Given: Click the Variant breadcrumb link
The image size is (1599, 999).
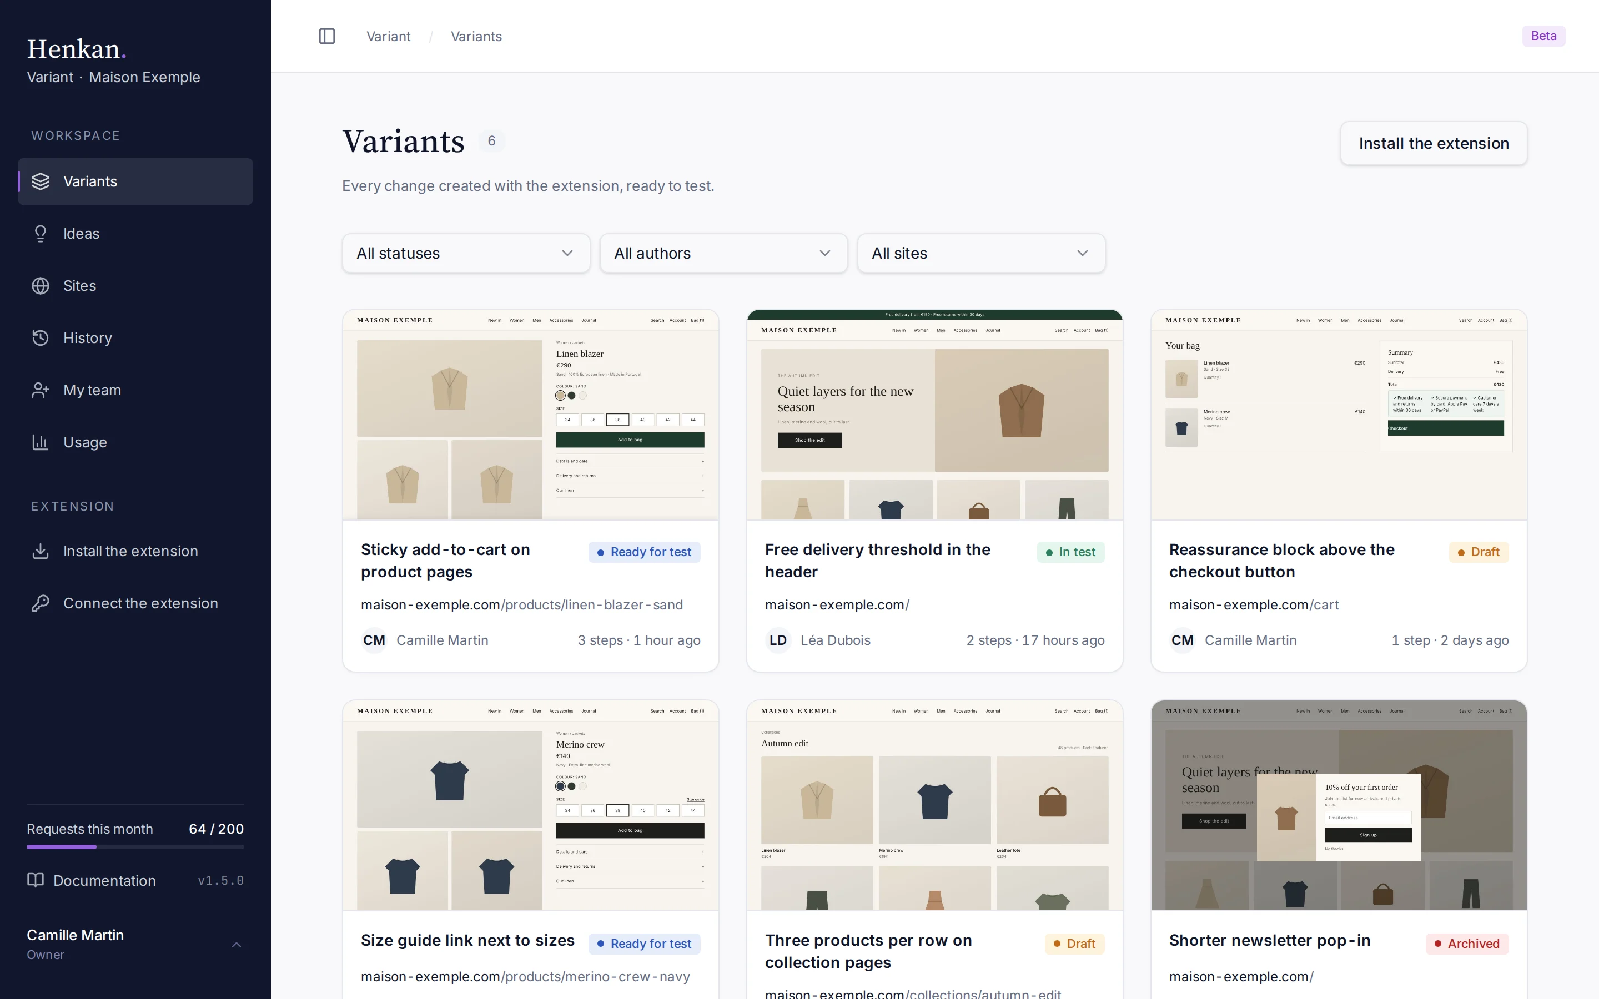Looking at the screenshot, I should point(389,36).
